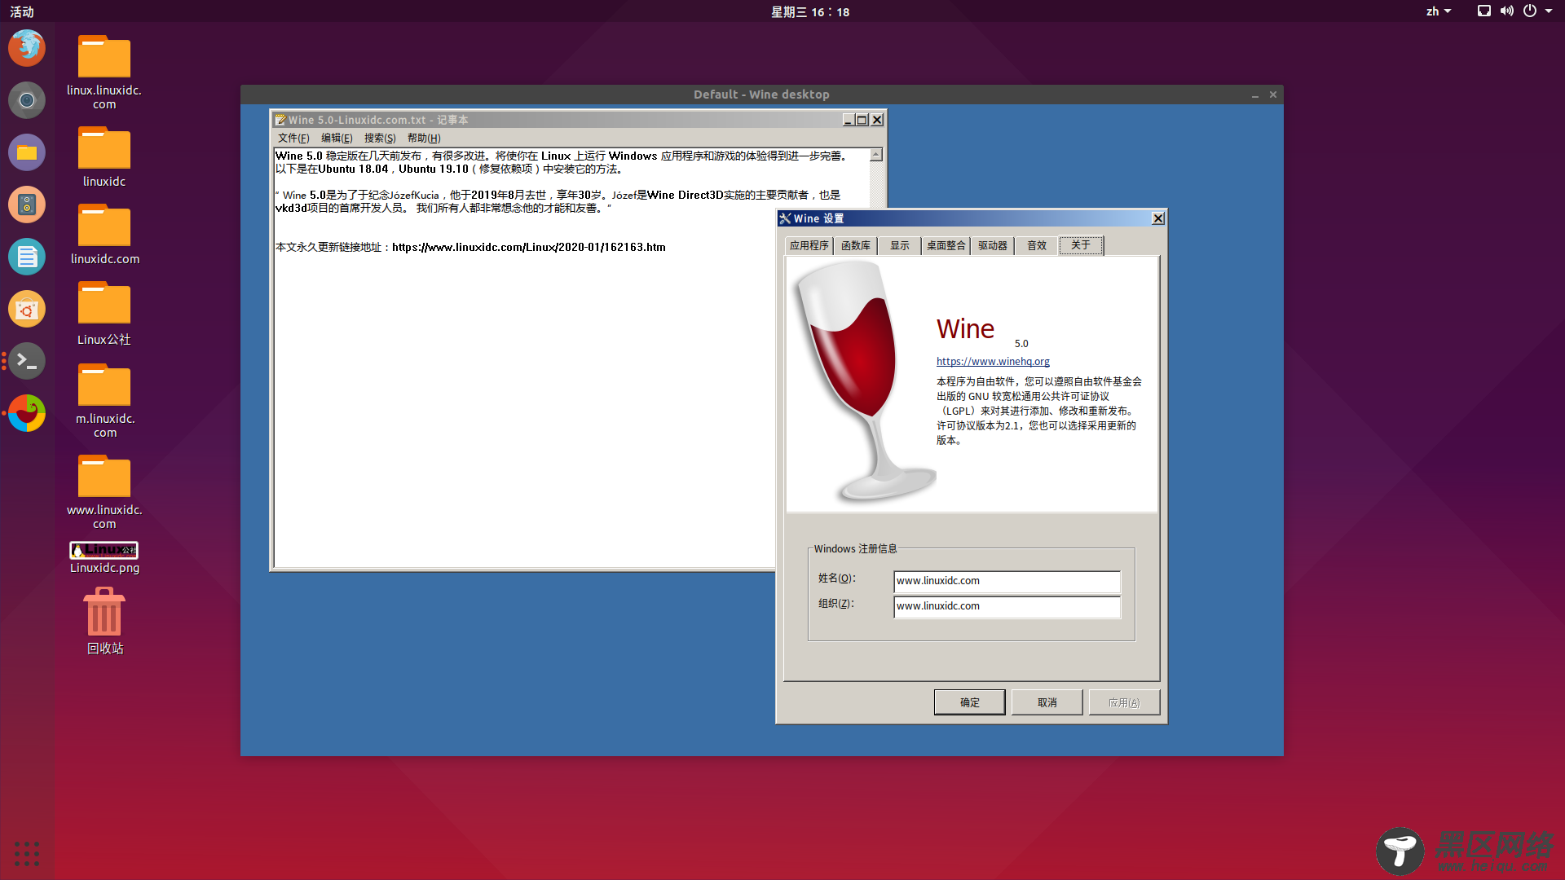
Task: Open Rhythmbox speaker icon in dock
Action: tap(27, 205)
